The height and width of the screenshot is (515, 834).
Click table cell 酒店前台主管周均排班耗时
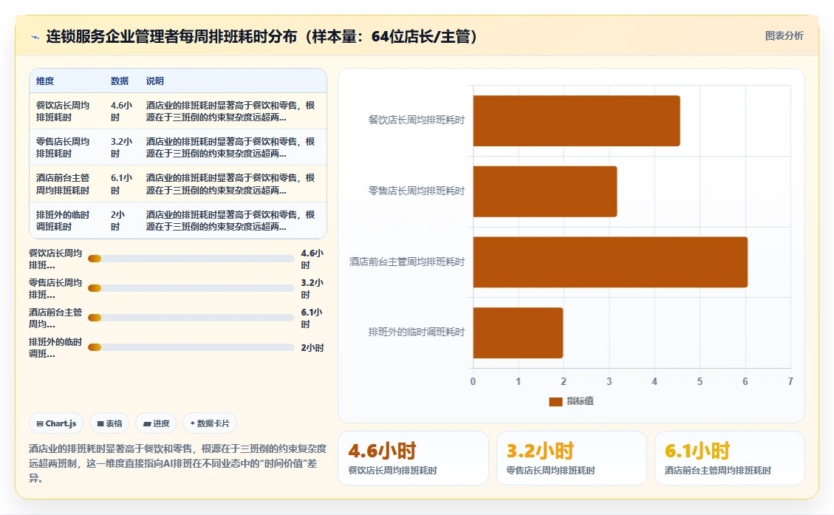click(63, 184)
